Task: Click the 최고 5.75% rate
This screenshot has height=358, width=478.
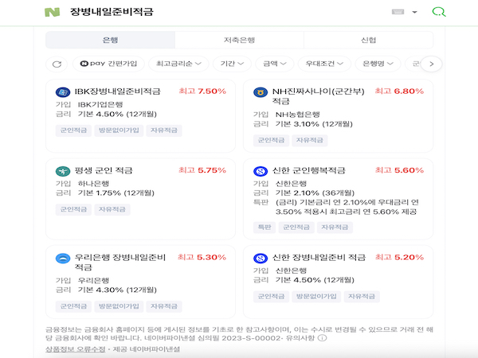Action: [202, 170]
